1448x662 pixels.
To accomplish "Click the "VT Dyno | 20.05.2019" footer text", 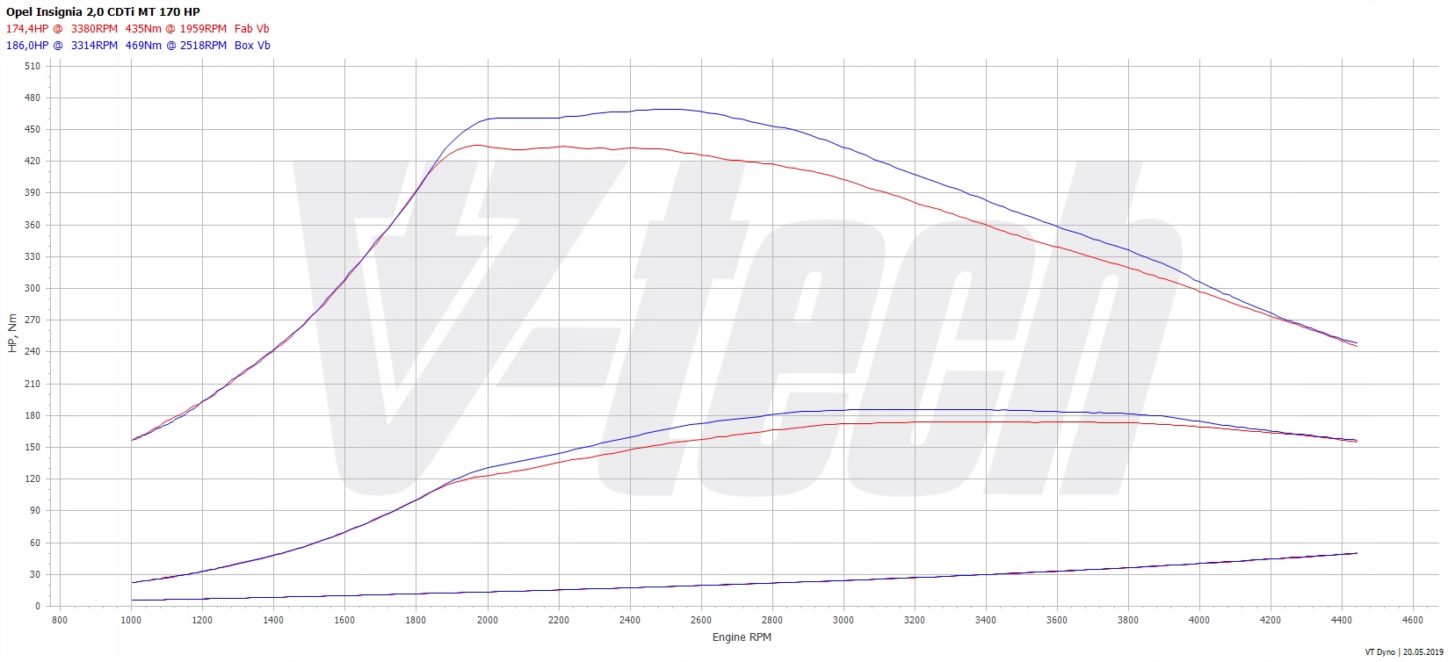I will (x=1403, y=651).
